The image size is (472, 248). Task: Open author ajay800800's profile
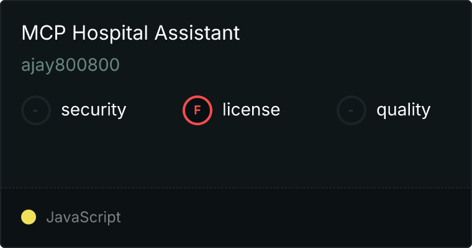click(x=70, y=66)
